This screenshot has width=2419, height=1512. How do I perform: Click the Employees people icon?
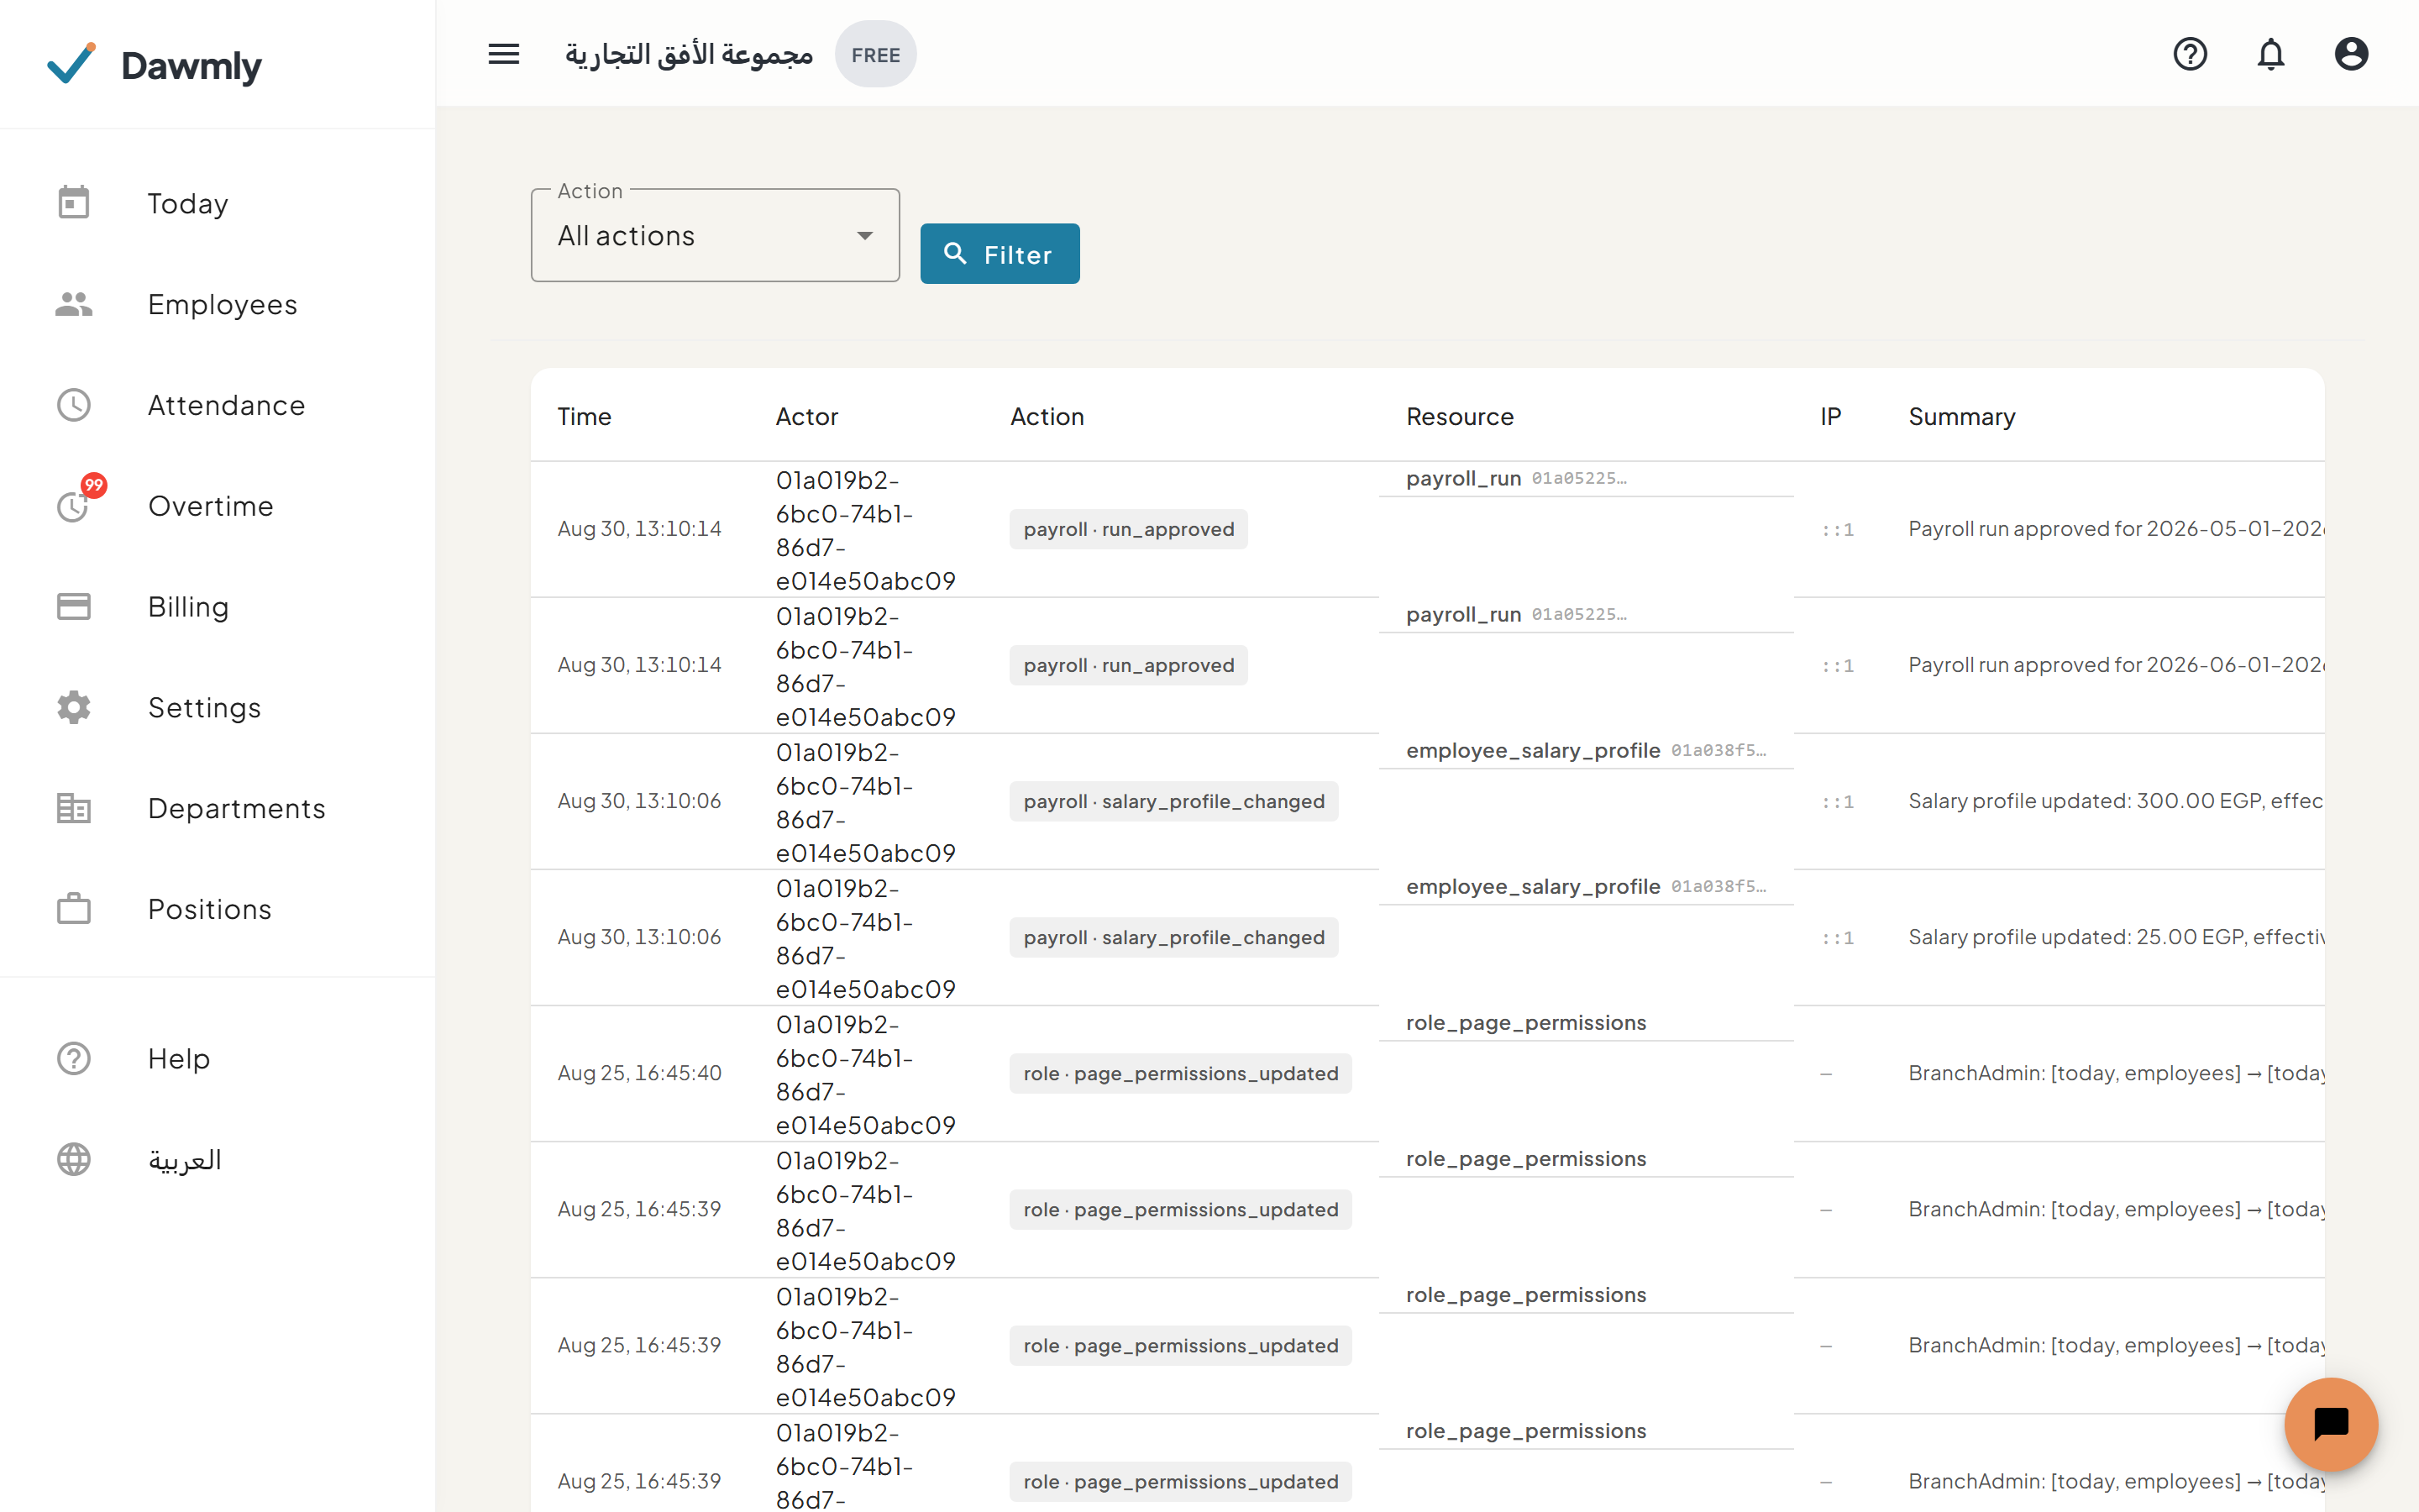coord(74,304)
